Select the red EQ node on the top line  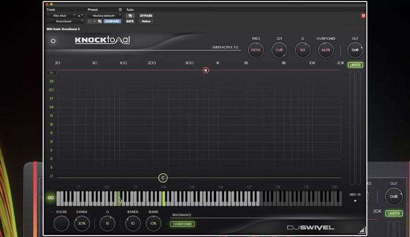click(x=206, y=70)
